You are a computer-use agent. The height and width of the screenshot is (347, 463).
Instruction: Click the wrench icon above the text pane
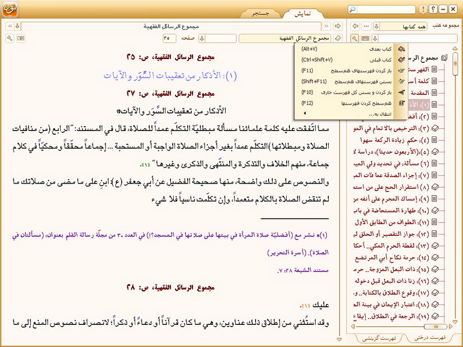[x=10, y=38]
